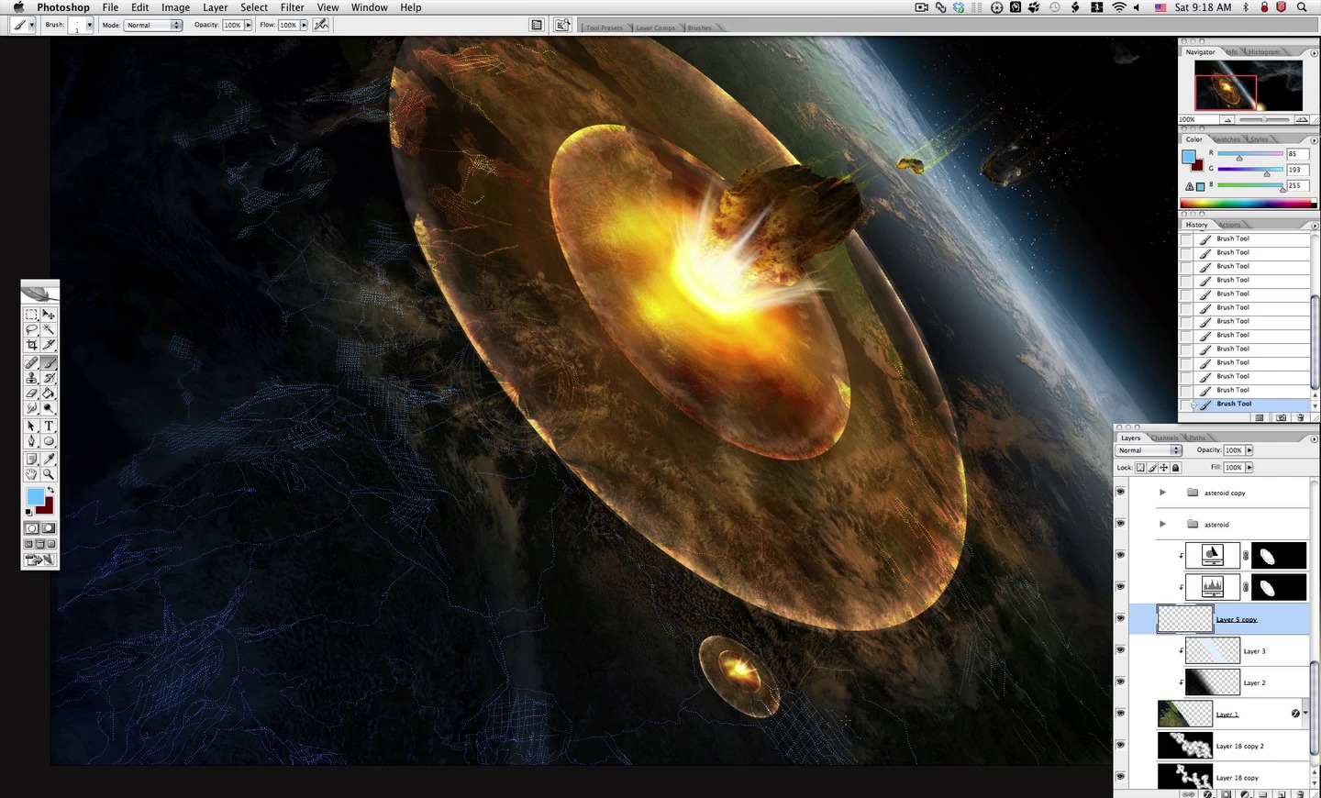Expand the asteroid copy group
Screen dimensions: 1321x798
pyautogui.click(x=1162, y=493)
